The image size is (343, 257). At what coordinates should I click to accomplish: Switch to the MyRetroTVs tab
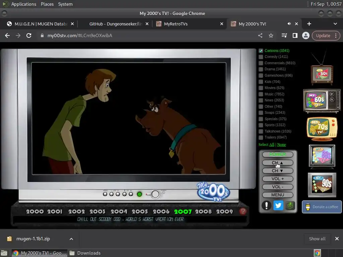point(189,24)
